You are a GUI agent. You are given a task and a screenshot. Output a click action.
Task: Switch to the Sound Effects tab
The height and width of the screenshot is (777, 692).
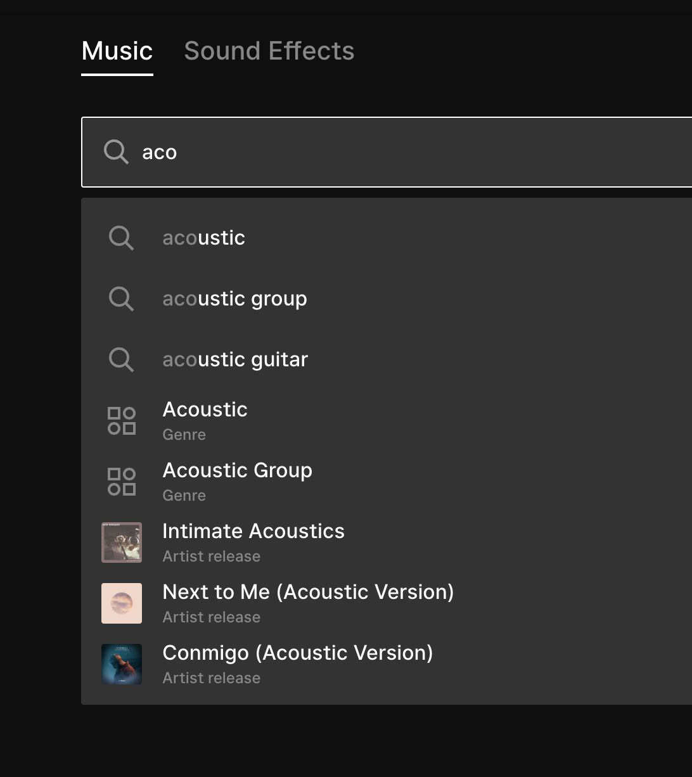click(269, 51)
